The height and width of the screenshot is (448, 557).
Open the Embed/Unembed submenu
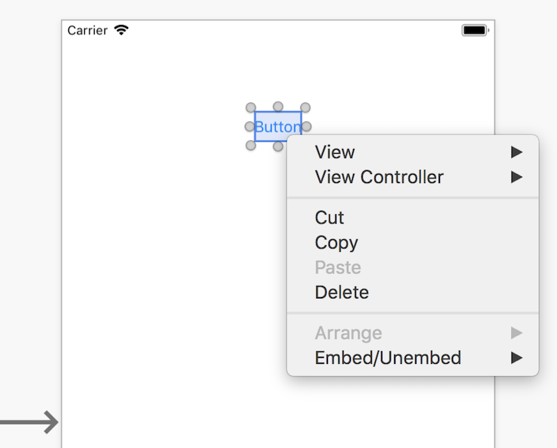(x=413, y=358)
